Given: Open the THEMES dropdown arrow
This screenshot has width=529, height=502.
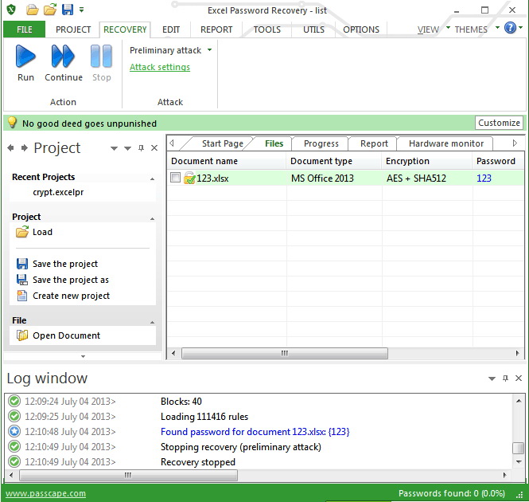Looking at the screenshot, I should point(497,27).
